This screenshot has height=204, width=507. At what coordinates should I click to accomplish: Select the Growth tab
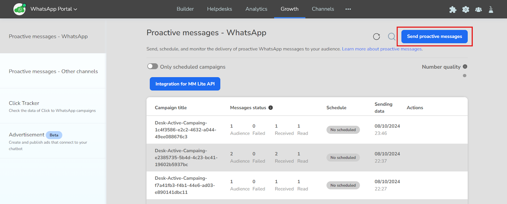(290, 9)
